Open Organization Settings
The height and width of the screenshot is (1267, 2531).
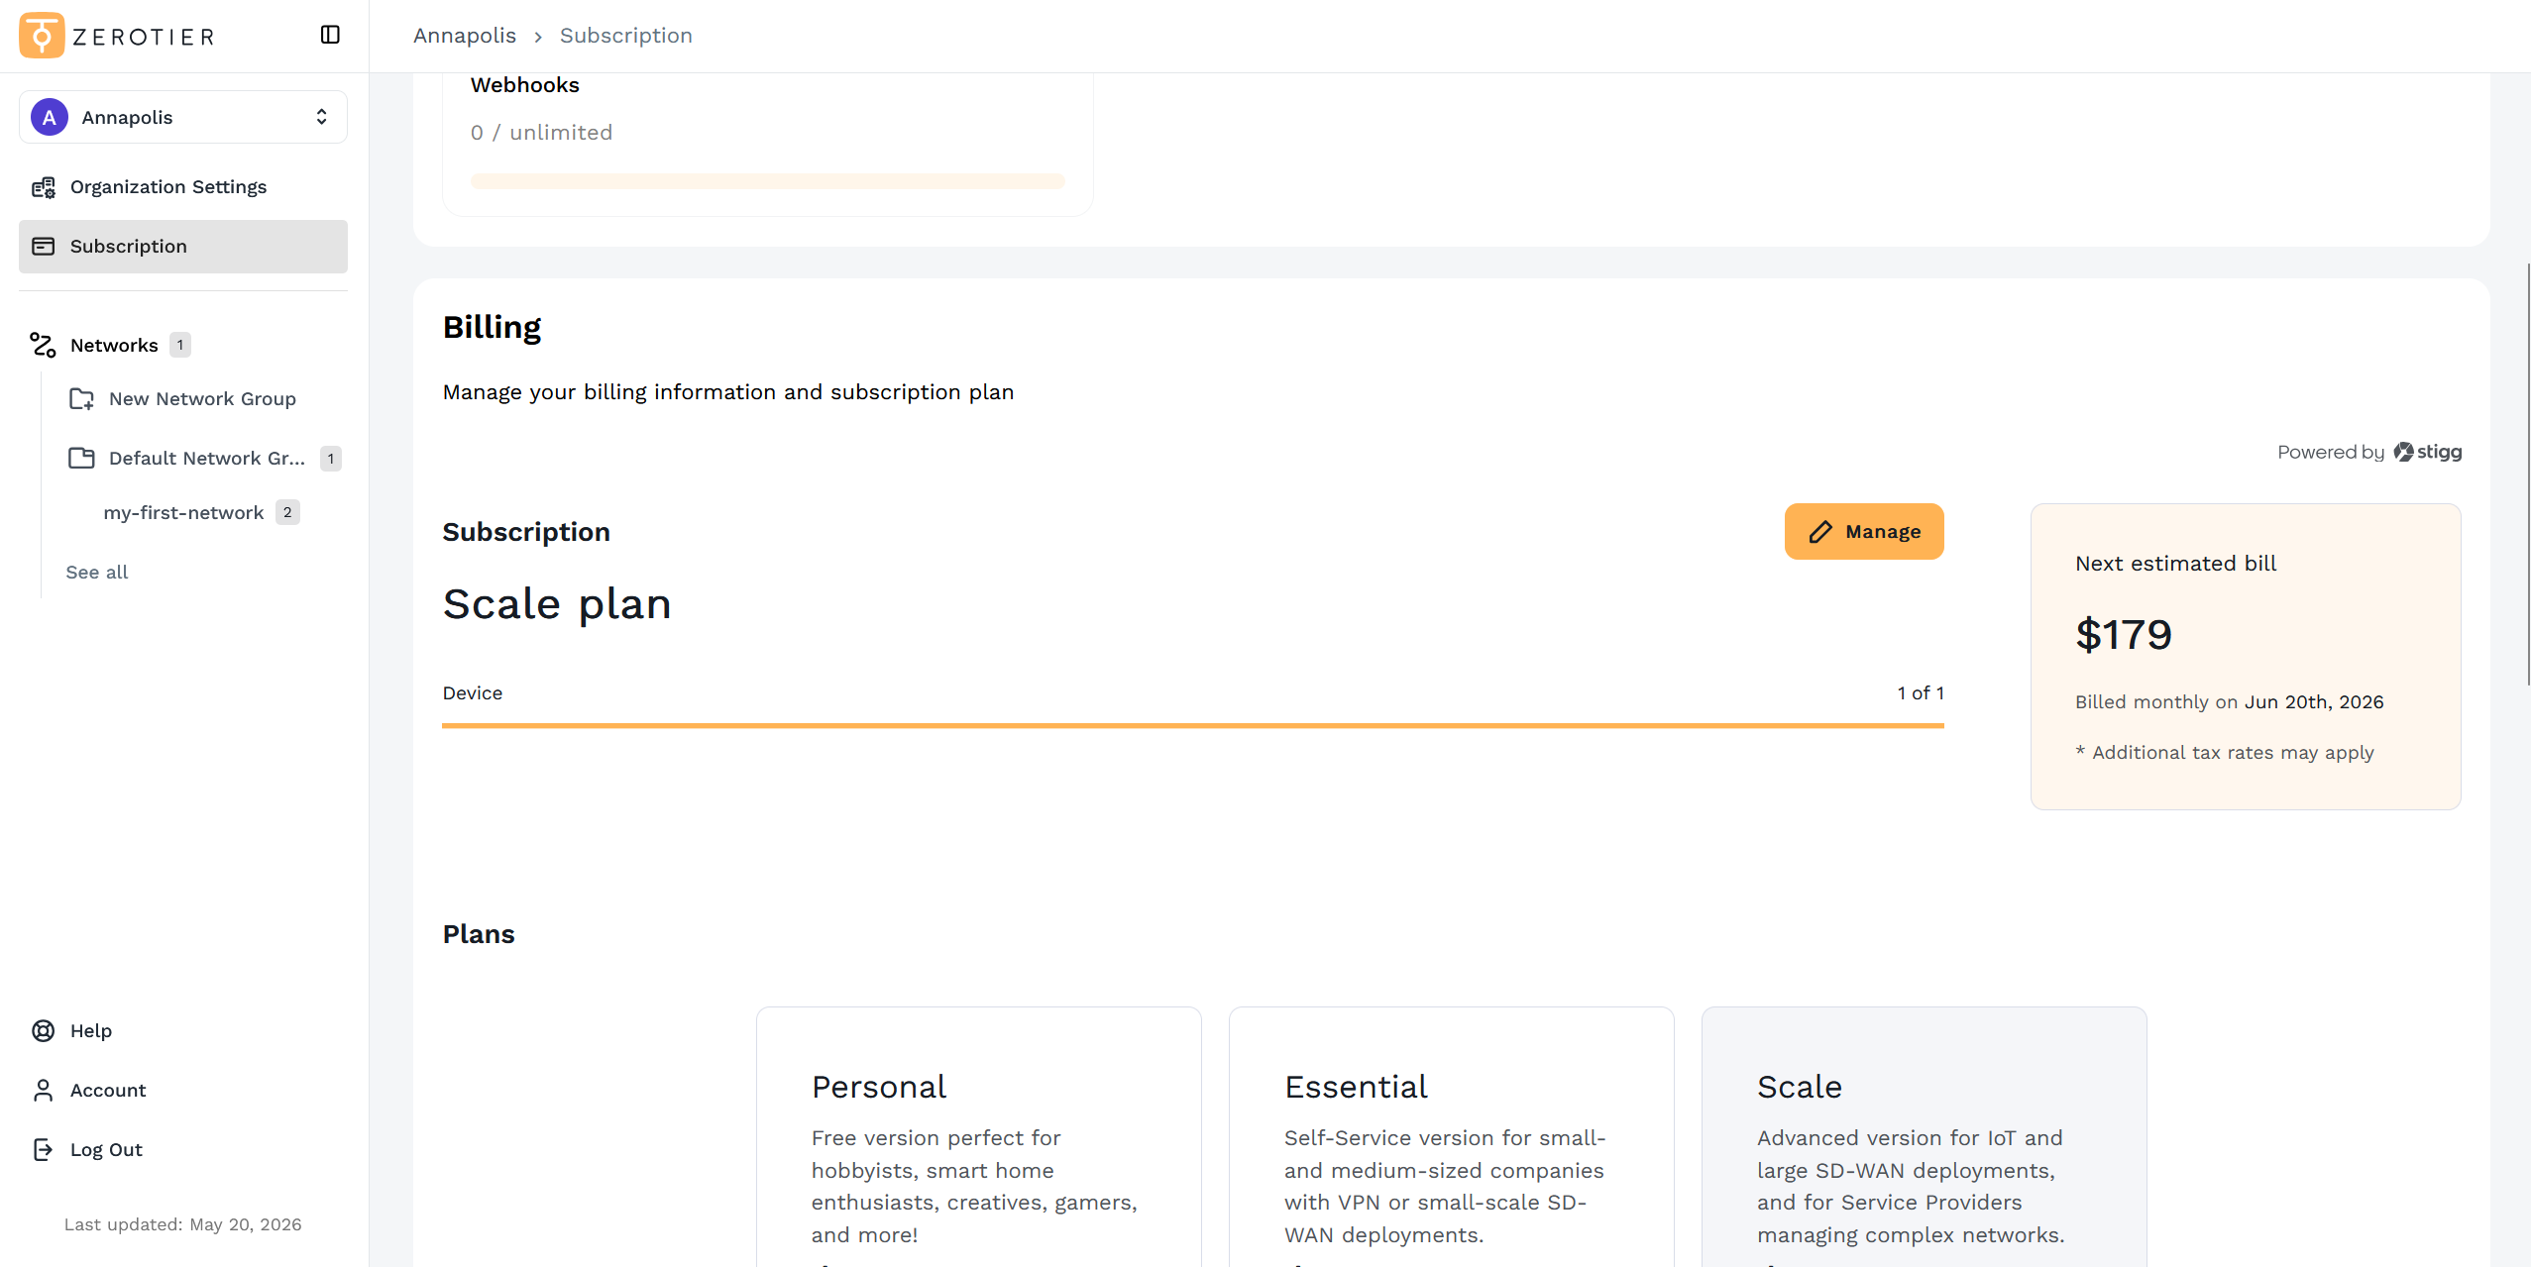183,187
